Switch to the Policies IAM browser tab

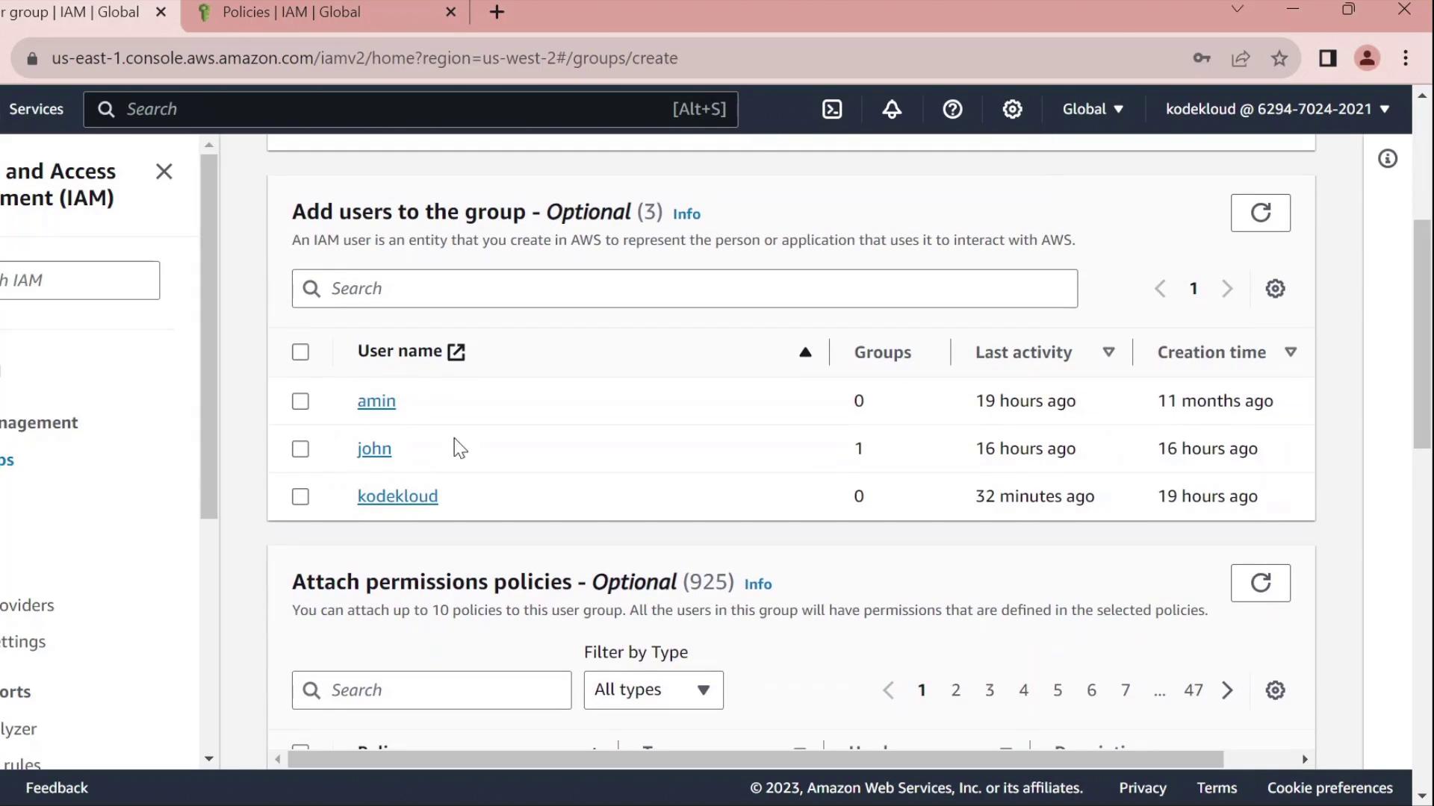coord(291,12)
